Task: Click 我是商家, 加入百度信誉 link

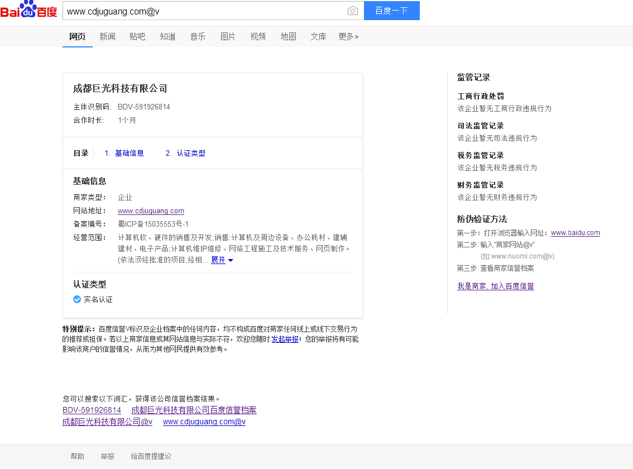Action: point(495,286)
